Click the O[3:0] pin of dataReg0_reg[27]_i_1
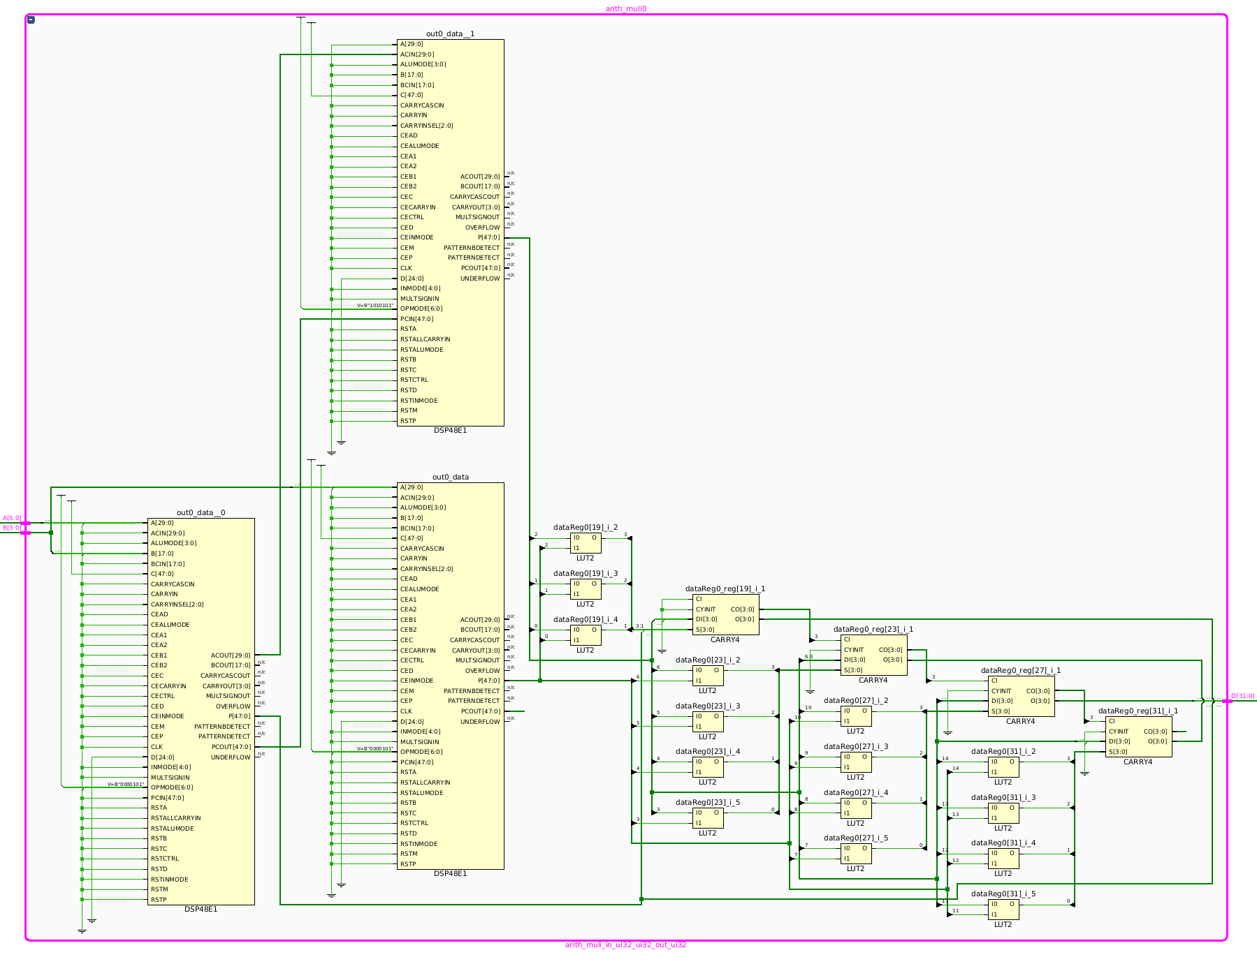This screenshot has height=964, width=1257. coord(1040,701)
